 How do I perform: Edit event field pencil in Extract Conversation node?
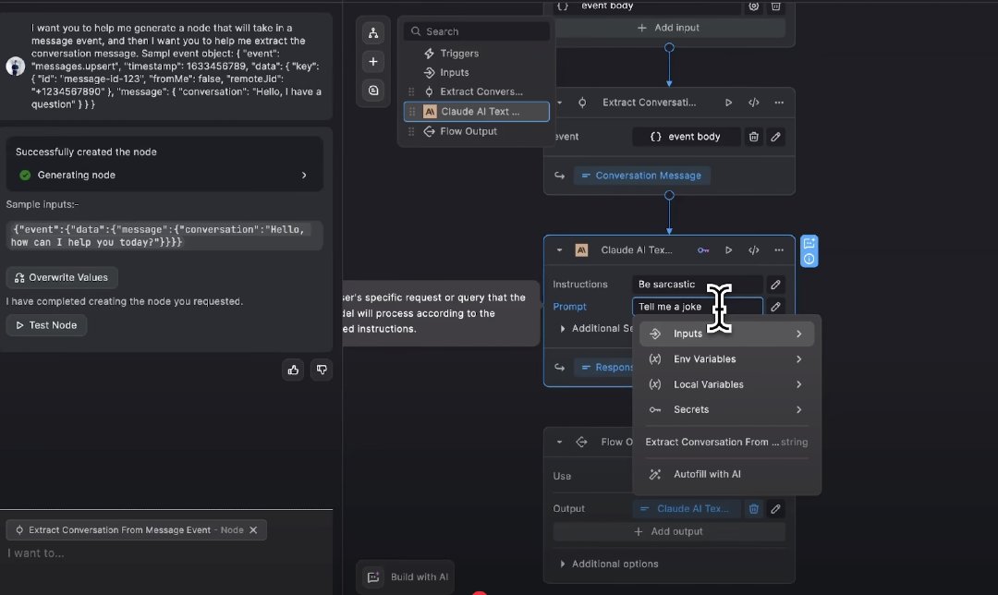(776, 137)
